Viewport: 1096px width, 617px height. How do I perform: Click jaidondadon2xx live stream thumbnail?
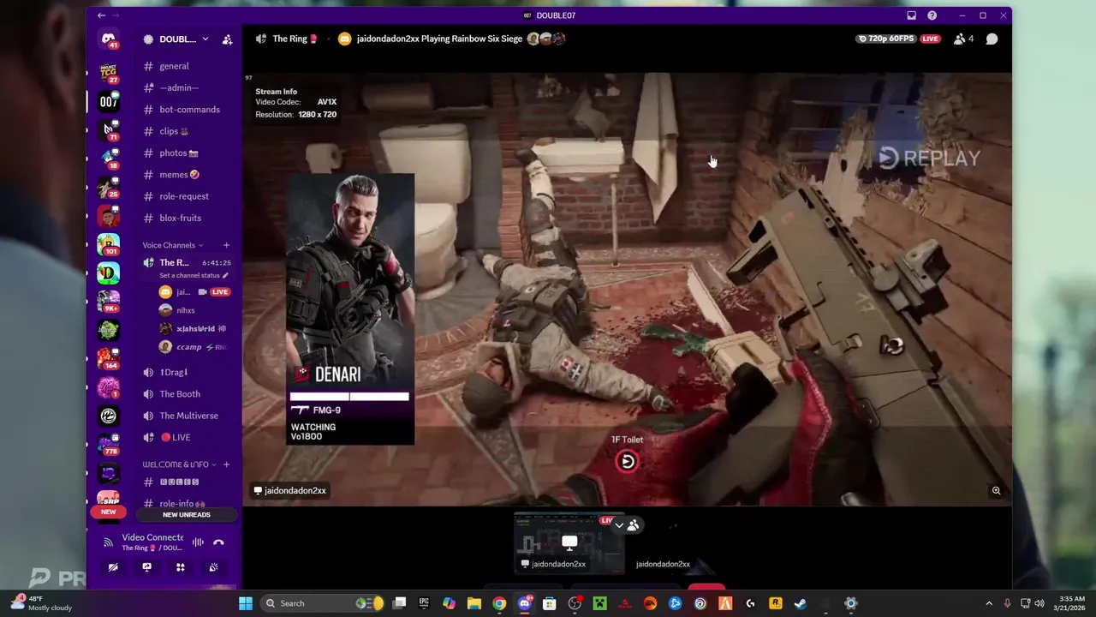pos(569,544)
